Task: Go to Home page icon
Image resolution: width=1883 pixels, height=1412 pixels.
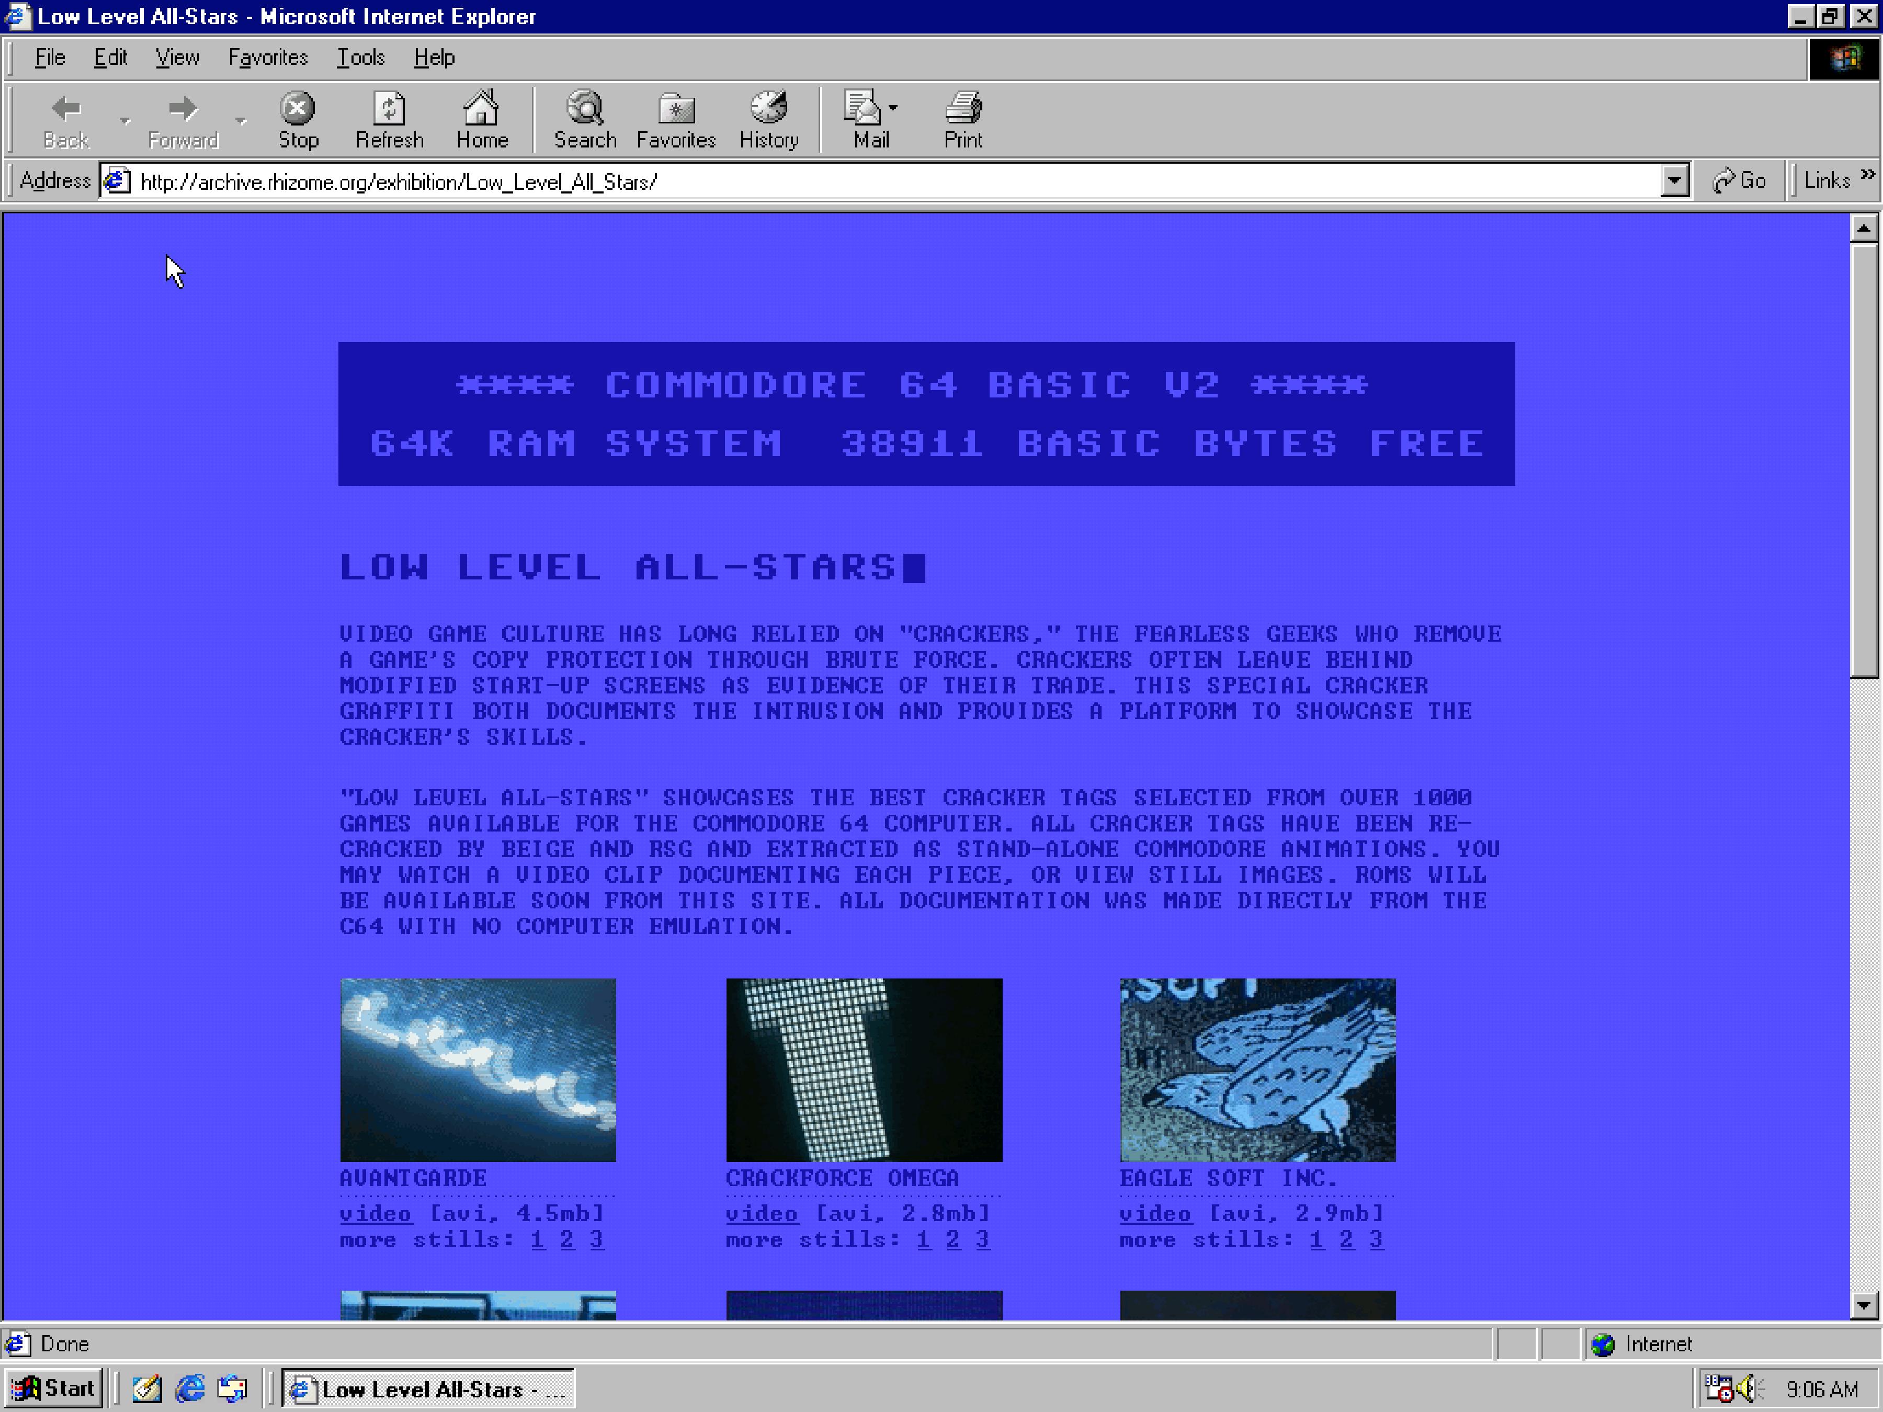Action: click(x=481, y=108)
